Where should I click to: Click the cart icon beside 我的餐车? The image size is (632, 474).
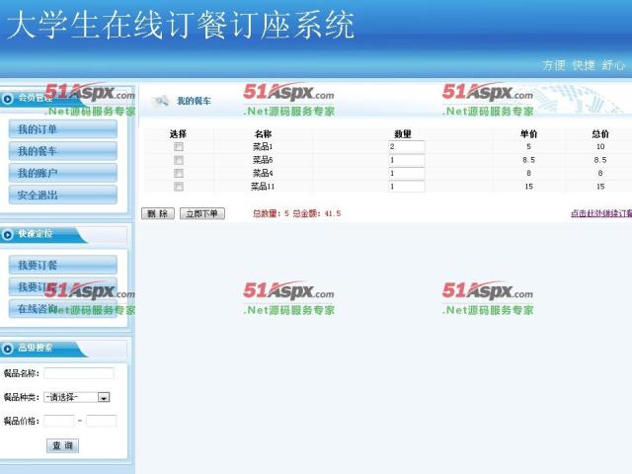click(160, 101)
